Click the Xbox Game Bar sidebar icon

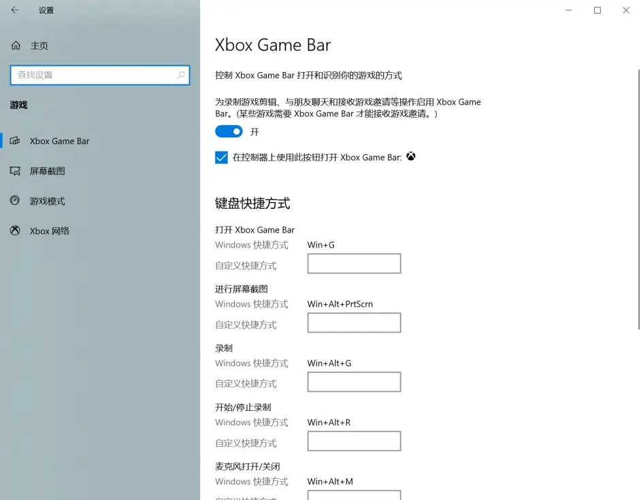pyautogui.click(x=15, y=141)
